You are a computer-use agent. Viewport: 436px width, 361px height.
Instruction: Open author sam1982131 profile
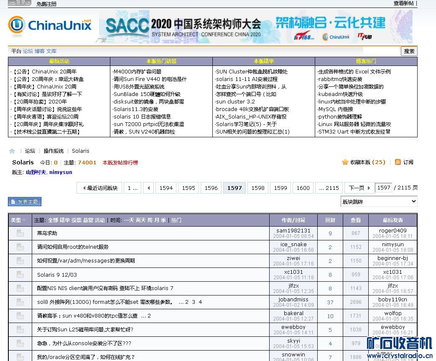tap(293, 230)
